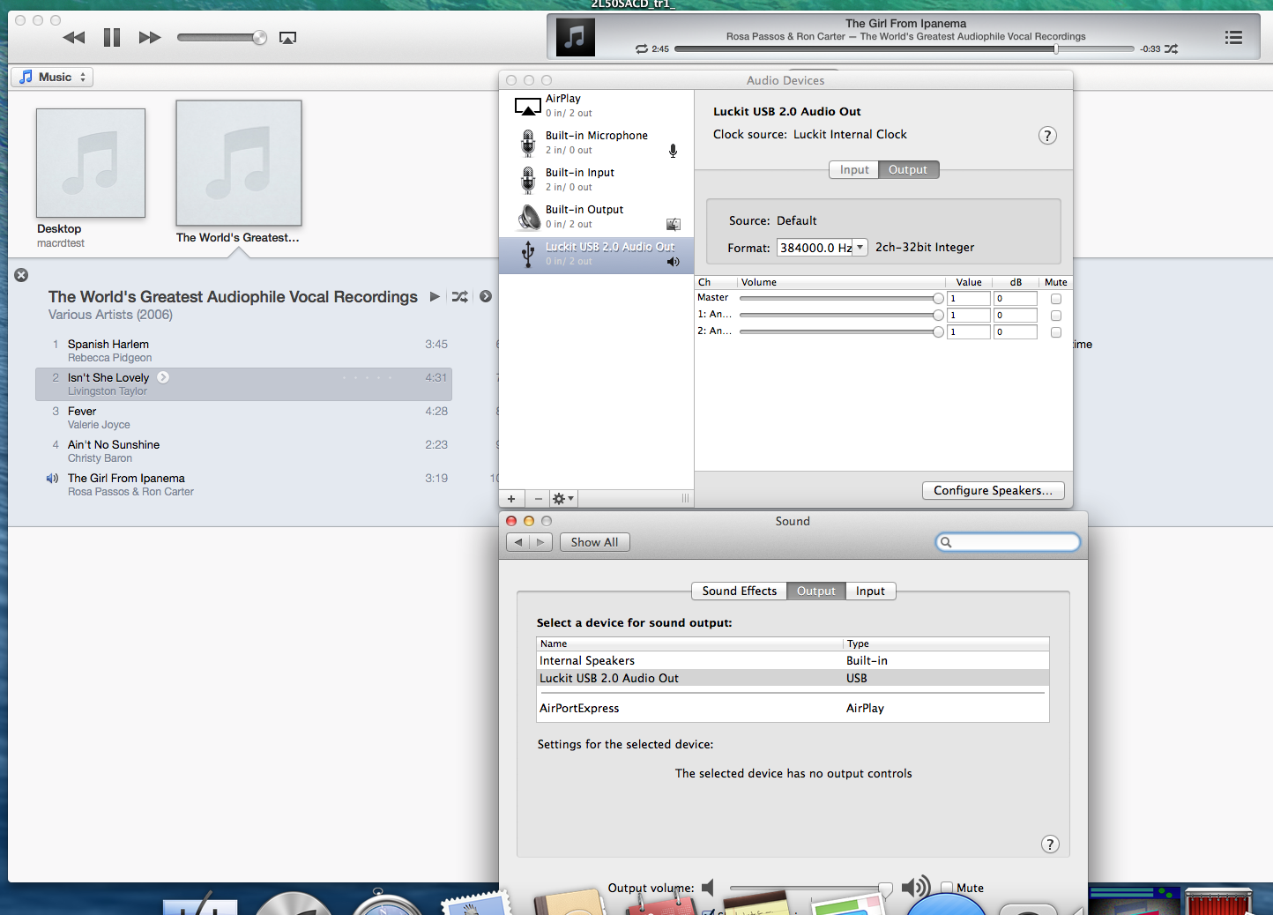The width and height of the screenshot is (1273, 915).
Task: Switch to Output tab in Audio Devices
Action: pos(908,170)
